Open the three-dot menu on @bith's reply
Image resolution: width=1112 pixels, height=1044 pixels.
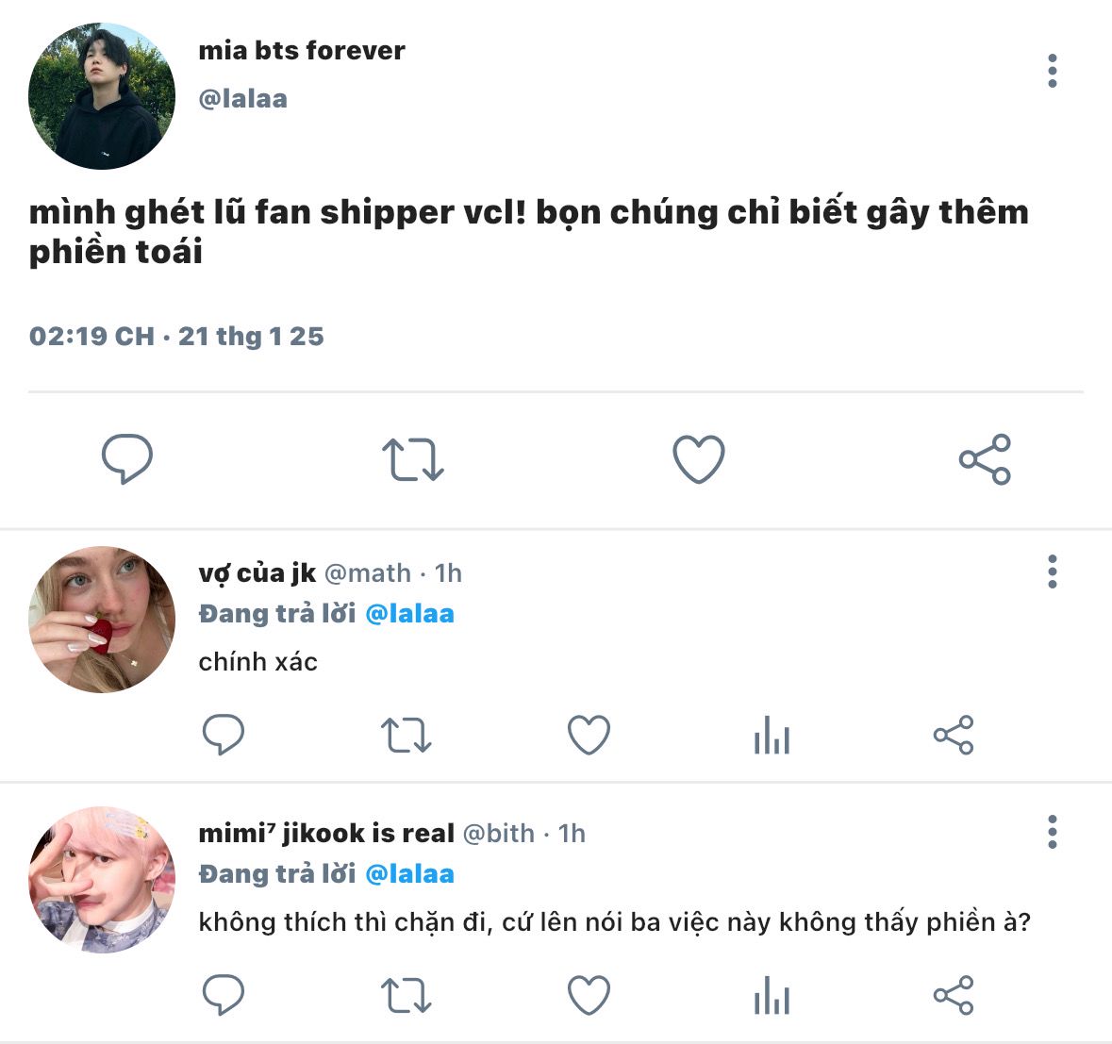pos(1053,832)
